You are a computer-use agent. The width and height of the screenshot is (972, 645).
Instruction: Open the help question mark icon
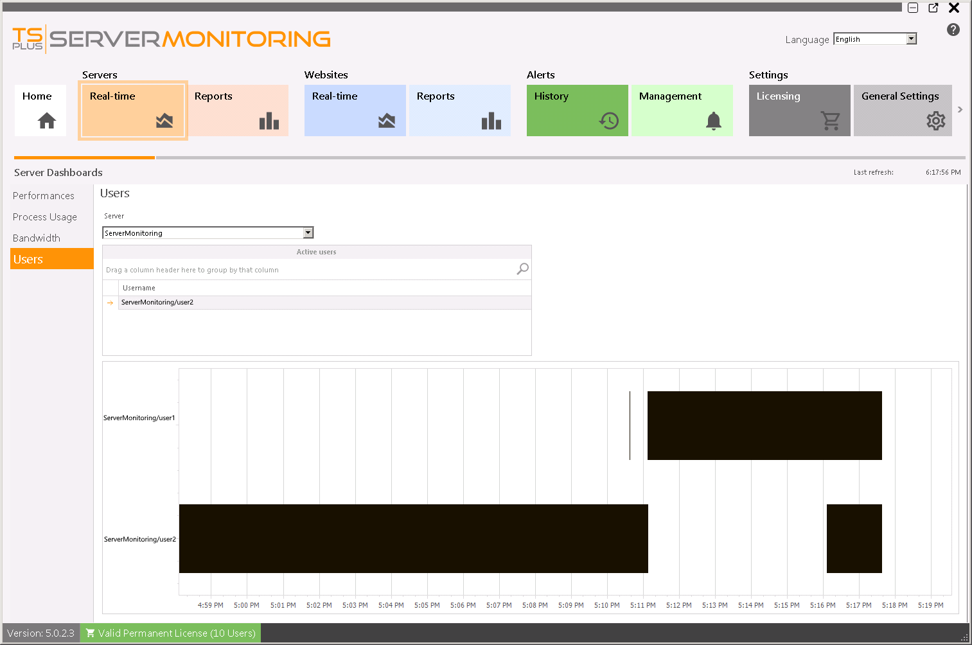pyautogui.click(x=953, y=30)
